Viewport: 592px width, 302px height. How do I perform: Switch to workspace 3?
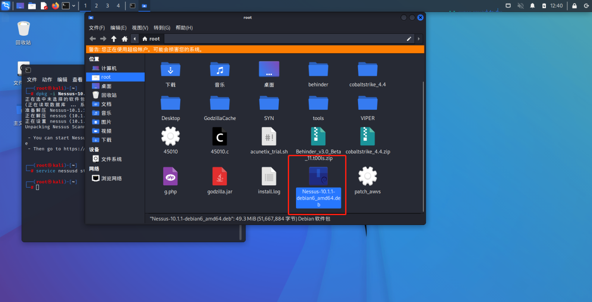pos(107,6)
